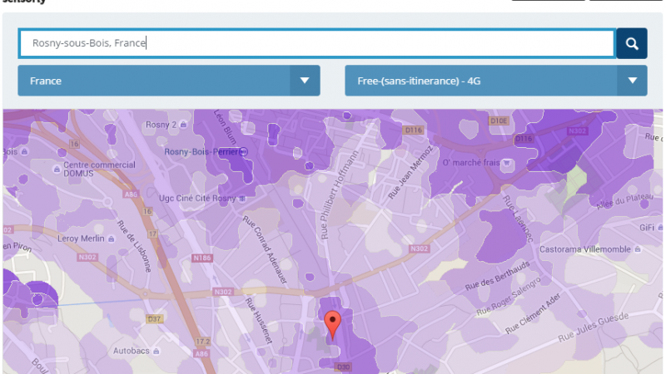The width and height of the screenshot is (666, 374).
Task: Expand the France country dropdown arrow
Action: tap(304, 81)
